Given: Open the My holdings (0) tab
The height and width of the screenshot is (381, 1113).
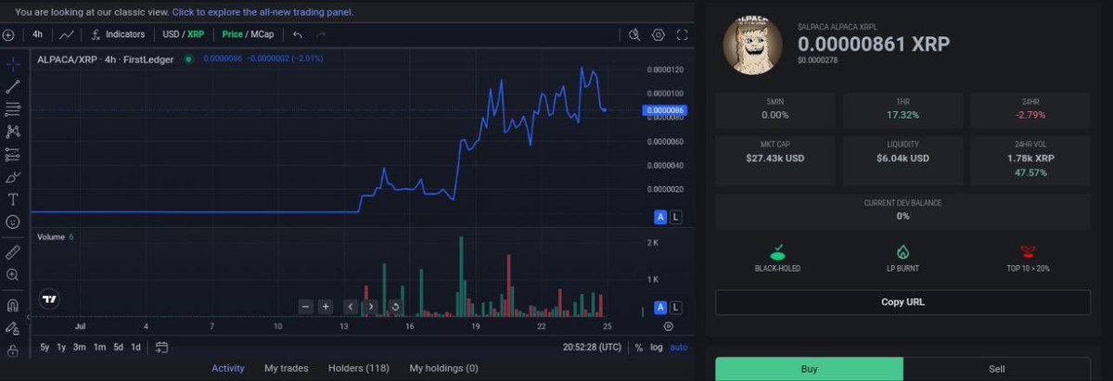Looking at the screenshot, I should [444, 368].
